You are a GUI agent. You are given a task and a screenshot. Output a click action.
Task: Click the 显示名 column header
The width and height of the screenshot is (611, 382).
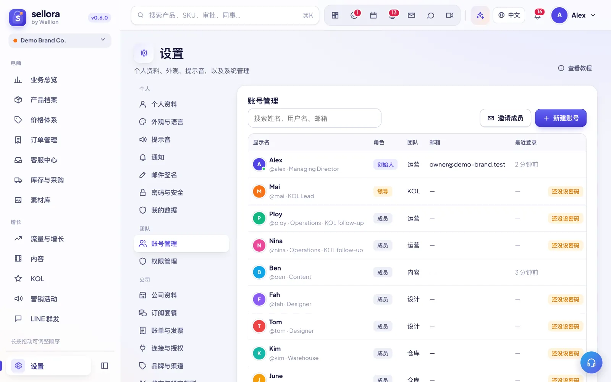click(x=261, y=142)
